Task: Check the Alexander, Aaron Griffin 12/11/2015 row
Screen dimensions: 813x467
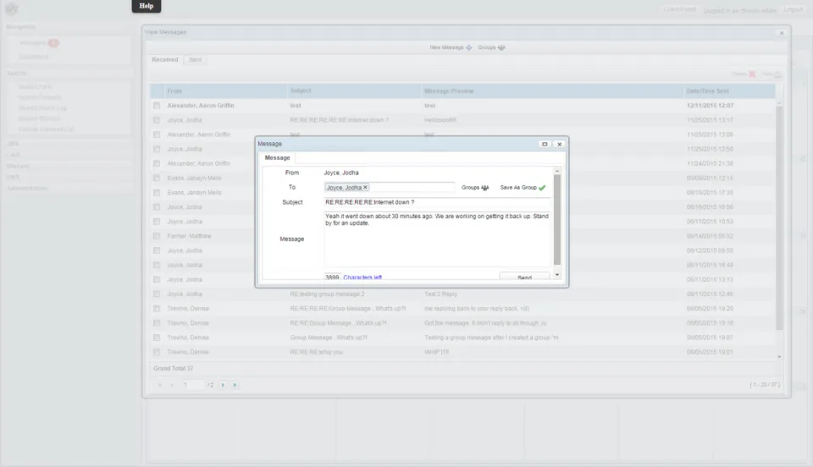Action: pos(157,106)
